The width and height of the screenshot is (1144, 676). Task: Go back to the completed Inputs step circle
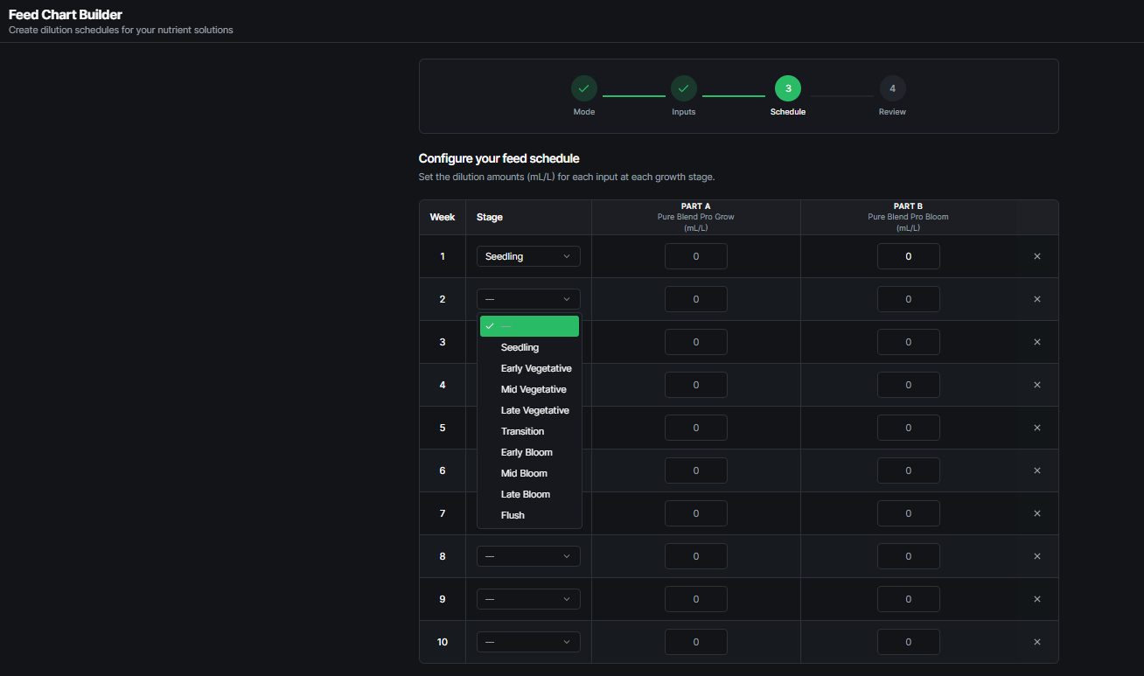(684, 88)
